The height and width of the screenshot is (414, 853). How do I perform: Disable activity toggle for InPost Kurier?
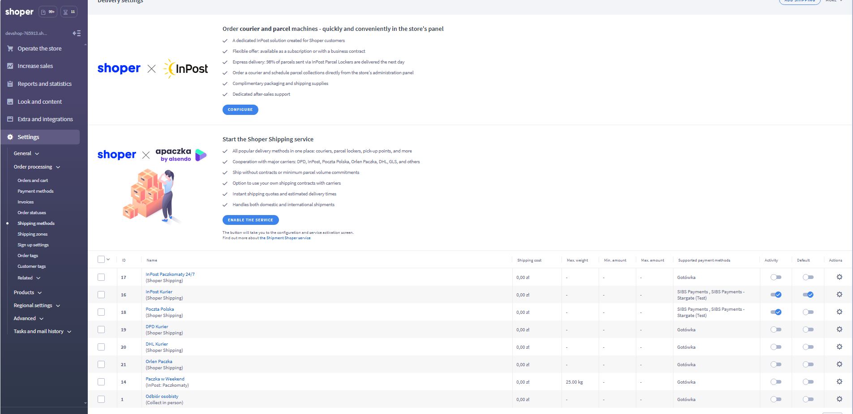(776, 295)
